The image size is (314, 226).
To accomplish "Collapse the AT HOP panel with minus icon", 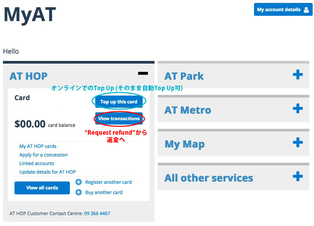I will (143, 73).
